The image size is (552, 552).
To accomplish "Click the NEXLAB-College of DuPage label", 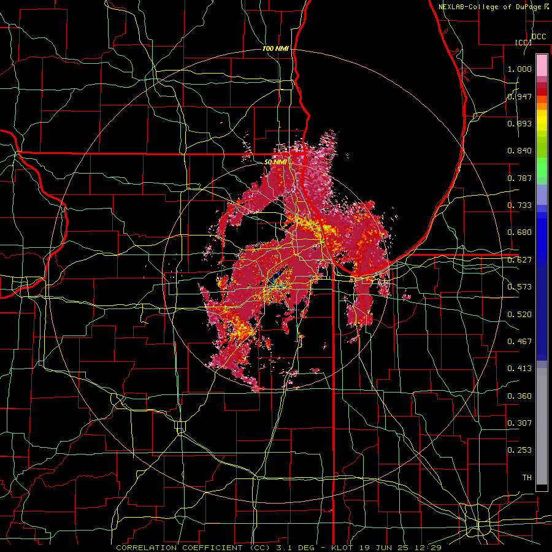I will [x=491, y=7].
